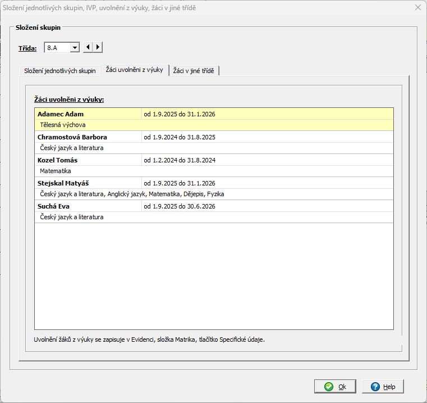Click the 8.A class combo box field

click(57, 48)
